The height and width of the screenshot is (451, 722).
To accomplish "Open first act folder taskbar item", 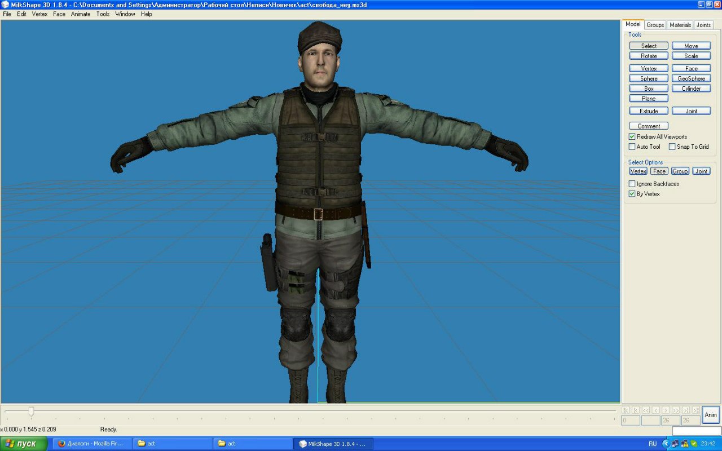I will tap(173, 444).
